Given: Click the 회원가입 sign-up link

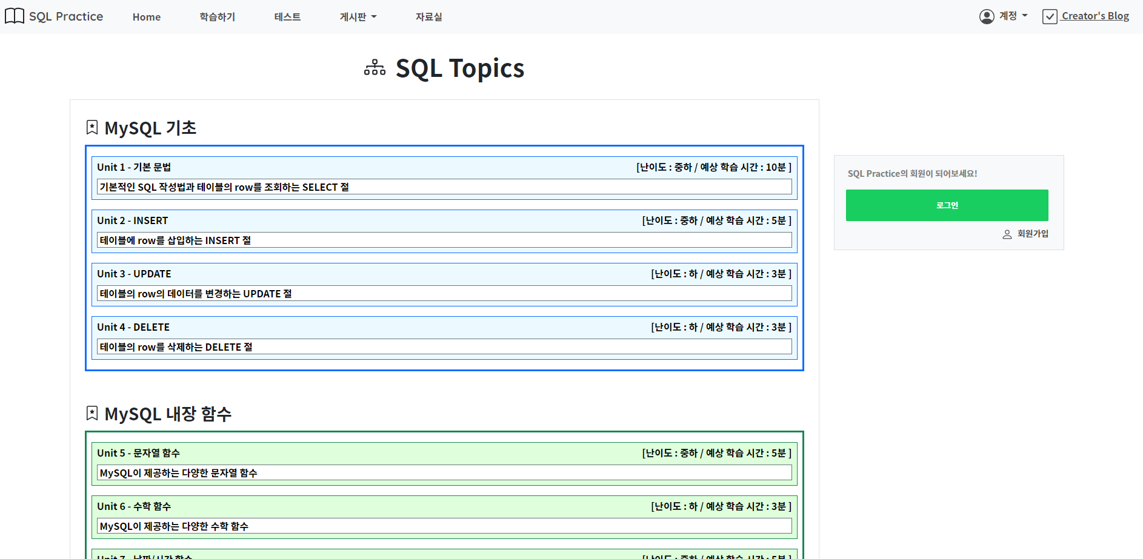Looking at the screenshot, I should (1033, 234).
